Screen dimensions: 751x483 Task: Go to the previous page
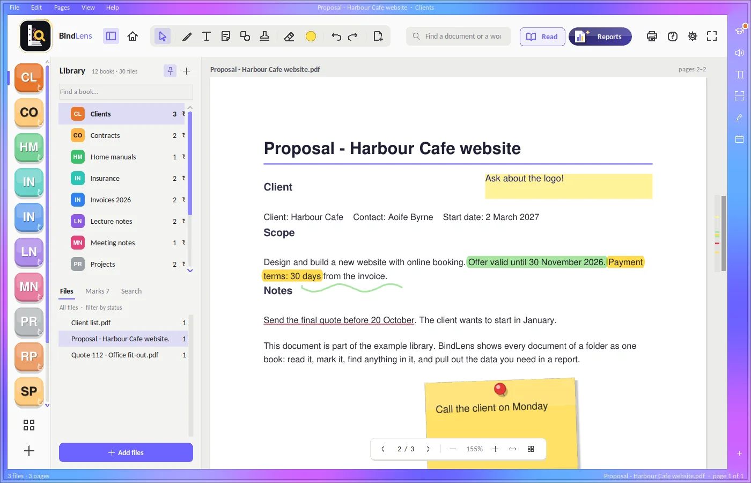382,449
